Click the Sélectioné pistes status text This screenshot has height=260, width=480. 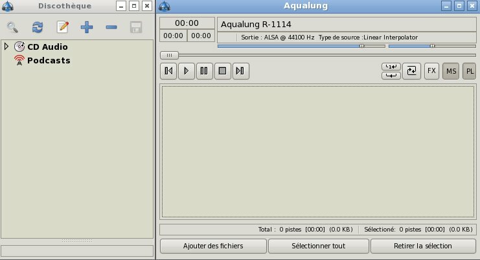pyautogui.click(x=418, y=230)
